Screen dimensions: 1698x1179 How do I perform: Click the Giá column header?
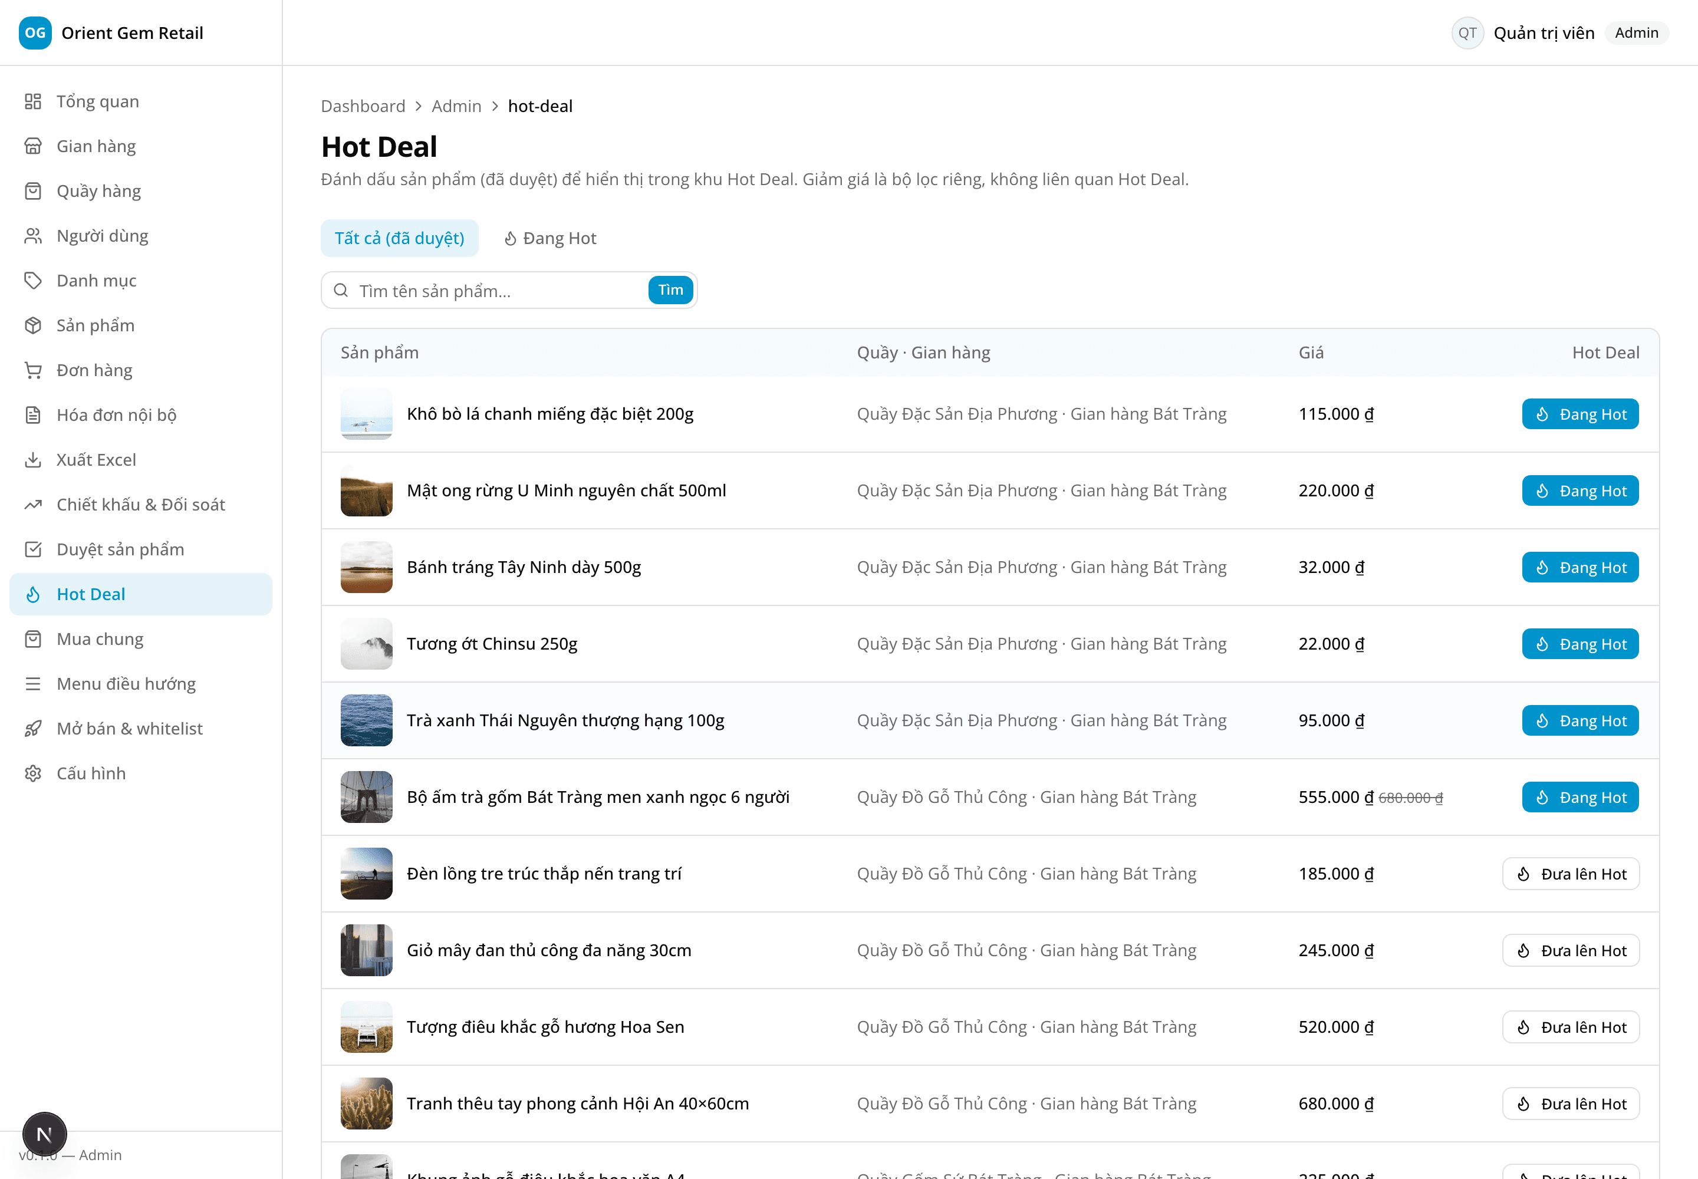1311,353
